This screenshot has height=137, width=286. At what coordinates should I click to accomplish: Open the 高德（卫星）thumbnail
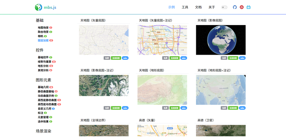(x=221, y=131)
